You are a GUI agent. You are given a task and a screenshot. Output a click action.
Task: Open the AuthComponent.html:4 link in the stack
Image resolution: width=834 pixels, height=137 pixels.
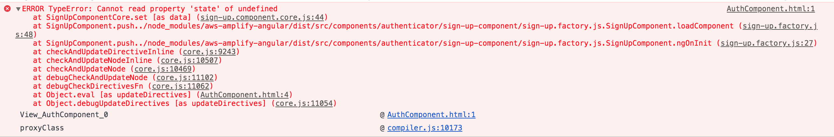point(244,95)
